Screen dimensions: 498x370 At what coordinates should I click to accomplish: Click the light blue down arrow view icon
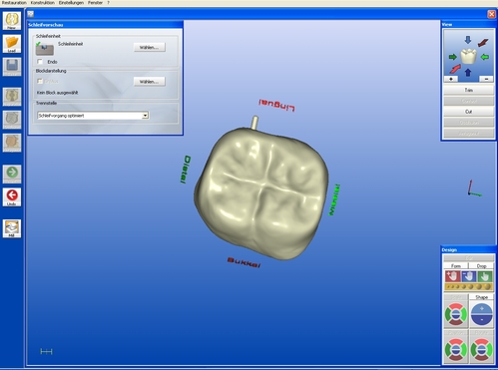coord(468,40)
